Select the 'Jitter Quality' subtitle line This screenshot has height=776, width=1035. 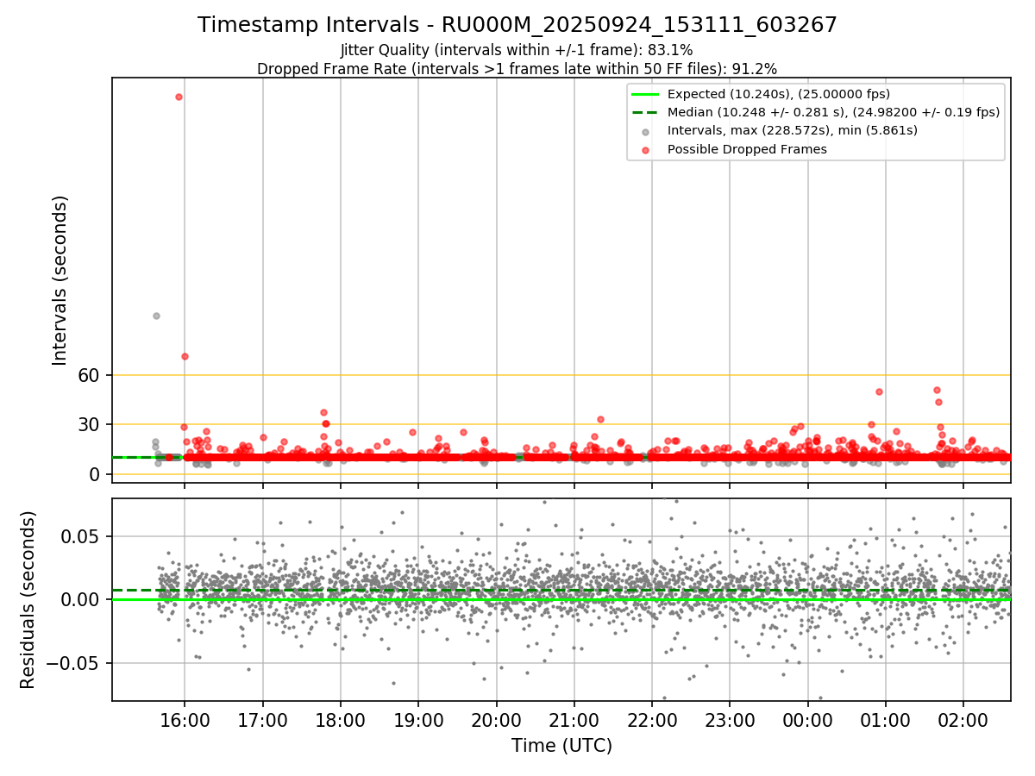[x=517, y=50]
